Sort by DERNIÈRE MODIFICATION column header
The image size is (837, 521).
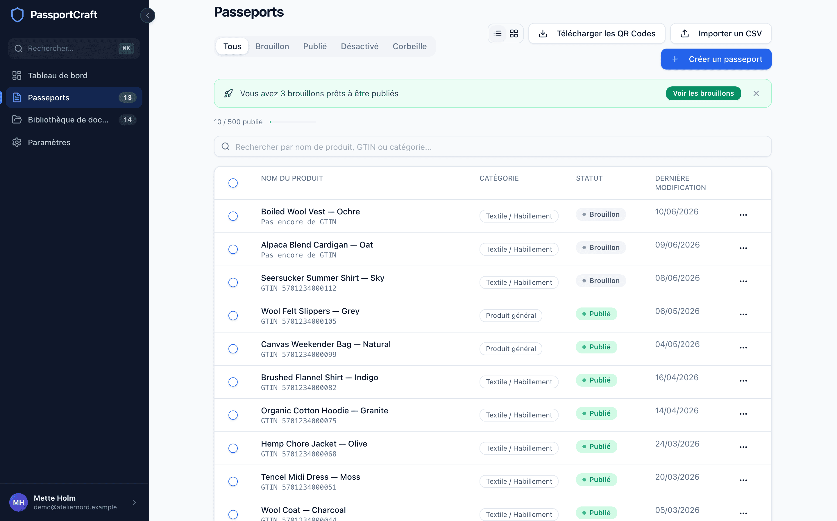tap(680, 183)
